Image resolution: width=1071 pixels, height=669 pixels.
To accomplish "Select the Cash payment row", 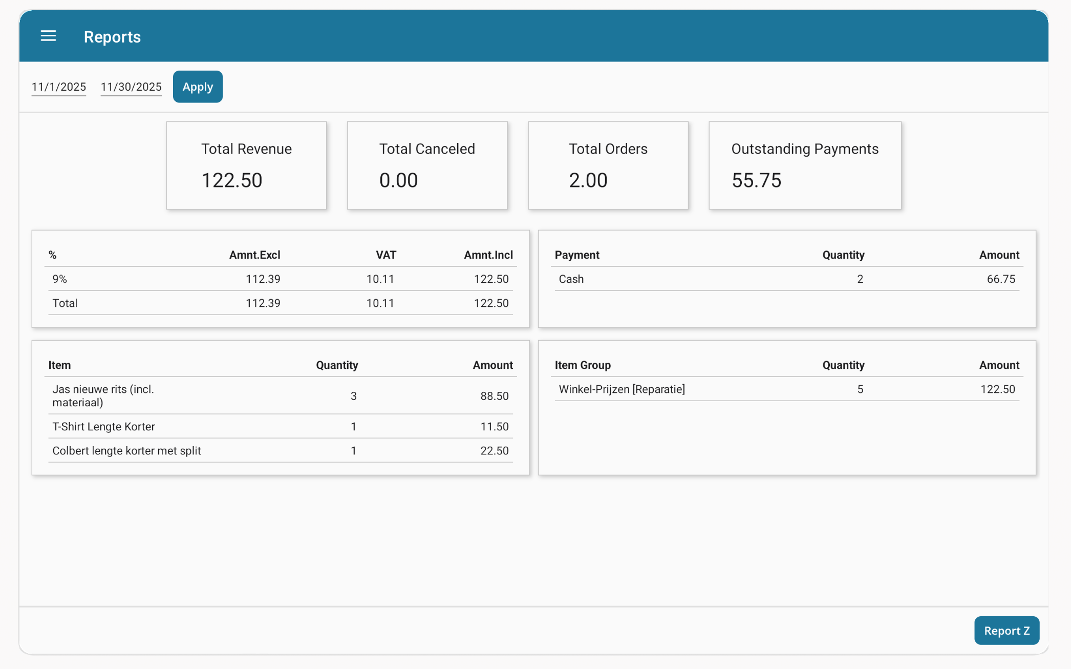I will coord(787,279).
